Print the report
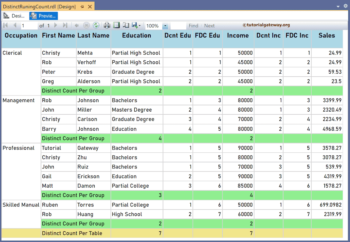The width and height of the screenshot is (350, 242). (106, 25)
